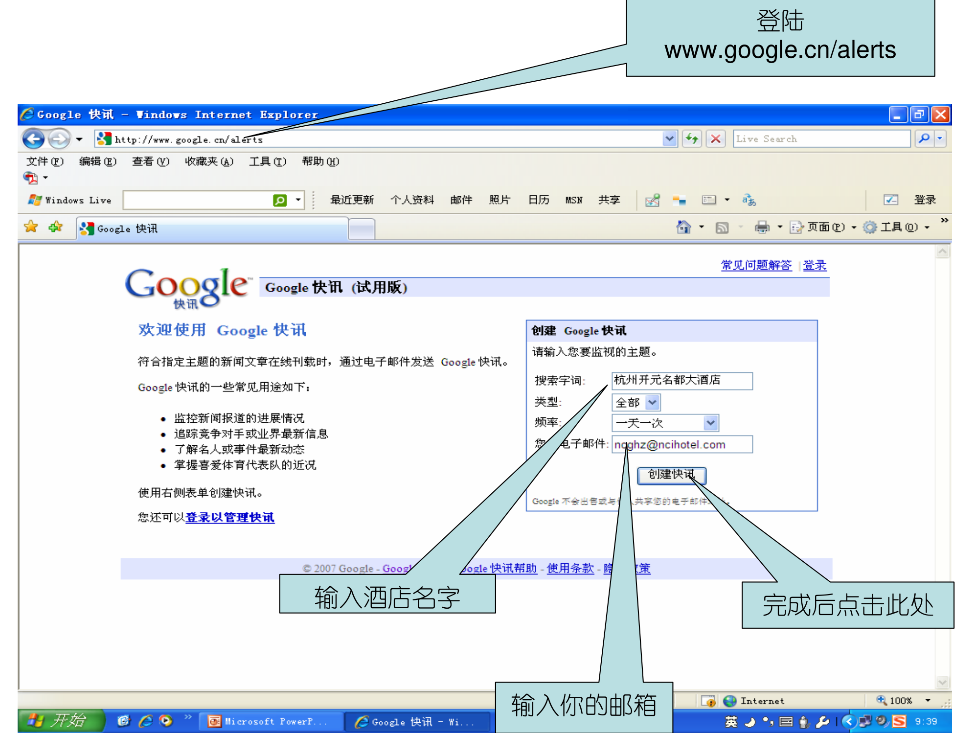Click 登录 in Windows Live toolbar

click(925, 200)
